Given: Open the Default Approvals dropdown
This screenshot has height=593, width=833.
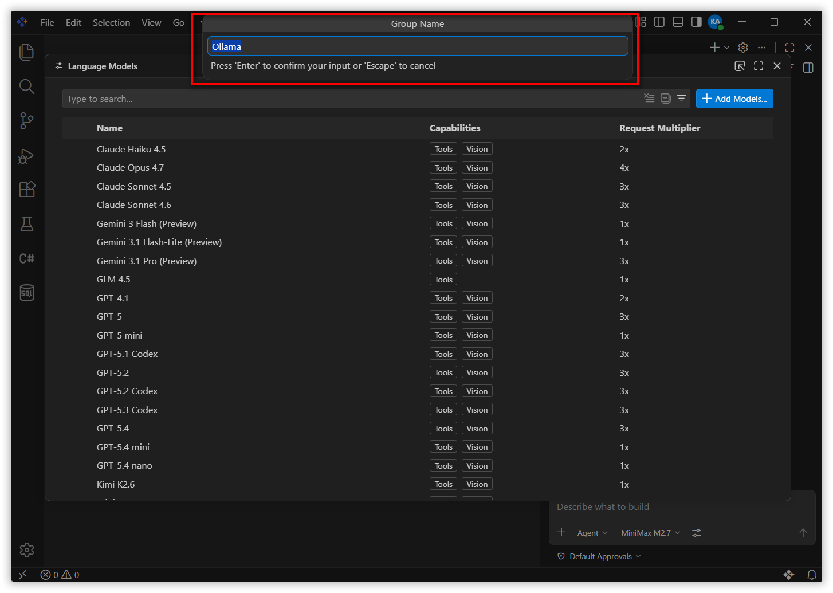Looking at the screenshot, I should tap(599, 556).
